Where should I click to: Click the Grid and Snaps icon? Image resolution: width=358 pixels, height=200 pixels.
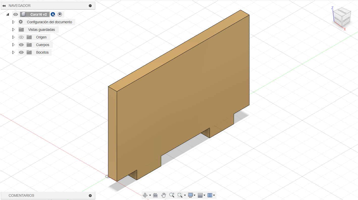pyautogui.click(x=200, y=195)
